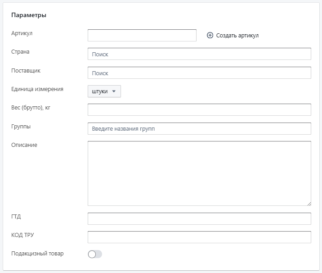Open the штуки unit dropdown

(104, 91)
